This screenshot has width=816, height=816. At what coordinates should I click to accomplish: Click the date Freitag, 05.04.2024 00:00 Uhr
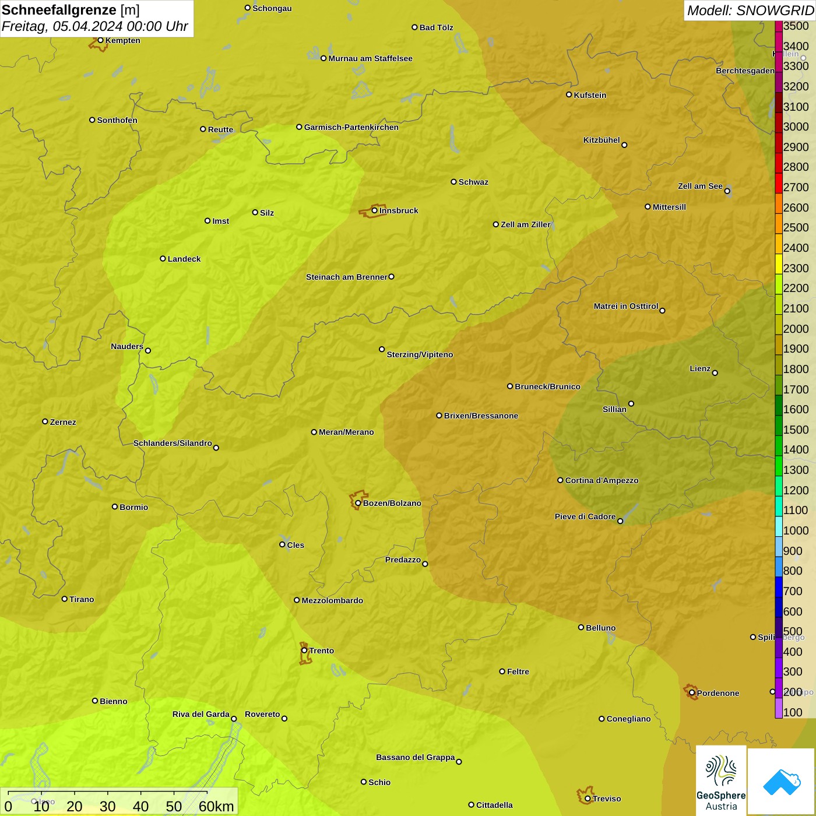(x=94, y=26)
